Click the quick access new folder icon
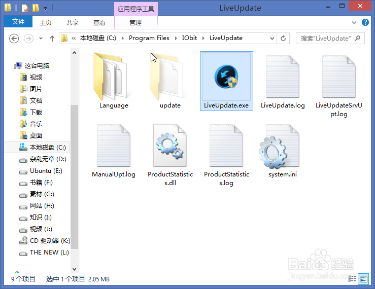The image size is (375, 289). [36, 8]
